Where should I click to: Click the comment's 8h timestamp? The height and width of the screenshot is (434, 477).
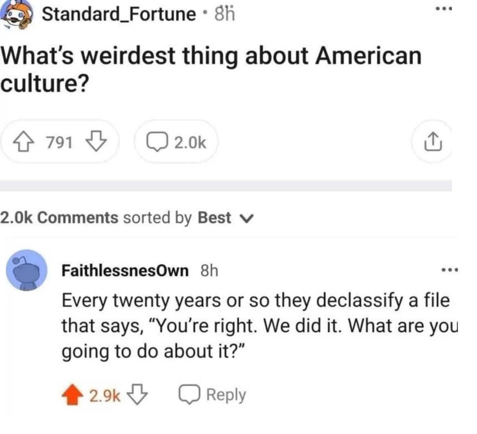(x=209, y=270)
